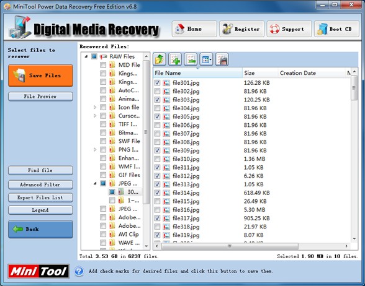Click the image icon of file316.jpg

(166, 210)
